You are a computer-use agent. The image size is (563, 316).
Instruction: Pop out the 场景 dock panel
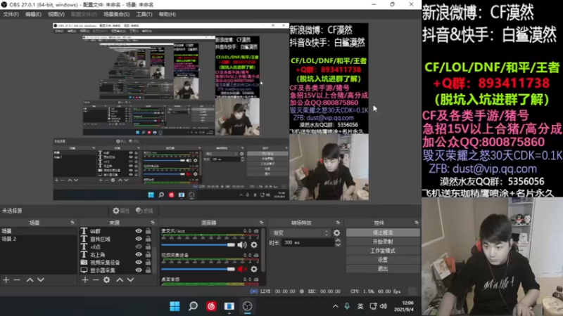pos(72,223)
